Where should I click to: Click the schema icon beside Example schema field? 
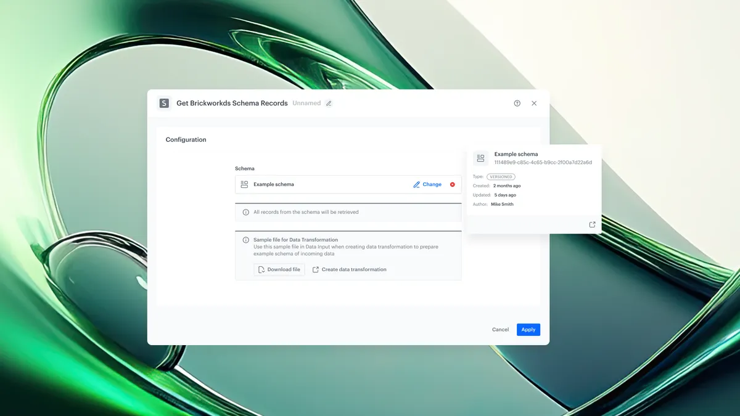click(244, 184)
